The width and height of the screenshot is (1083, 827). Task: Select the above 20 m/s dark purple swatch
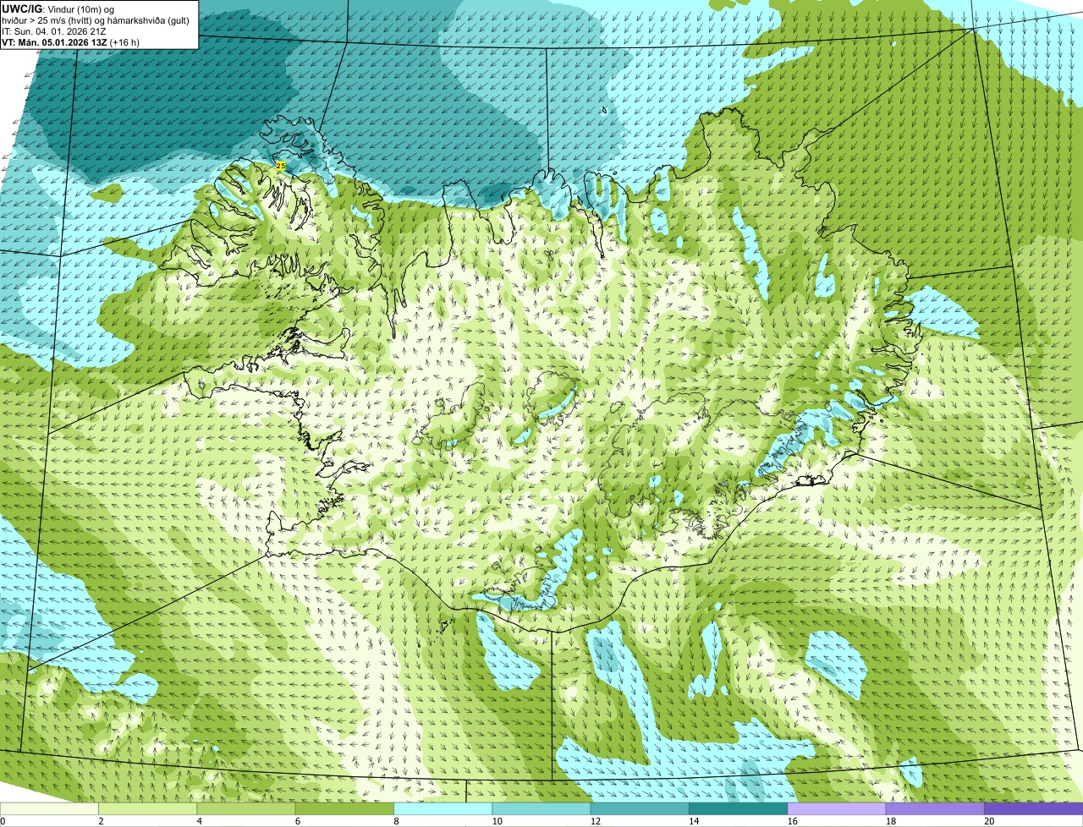coord(1034,808)
